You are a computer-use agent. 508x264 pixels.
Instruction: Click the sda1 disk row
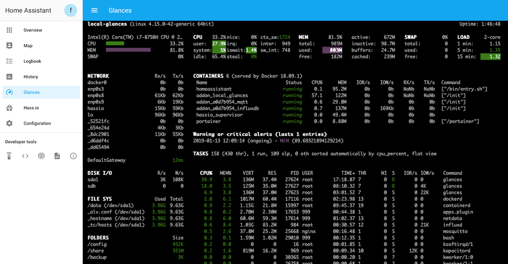[135, 180]
